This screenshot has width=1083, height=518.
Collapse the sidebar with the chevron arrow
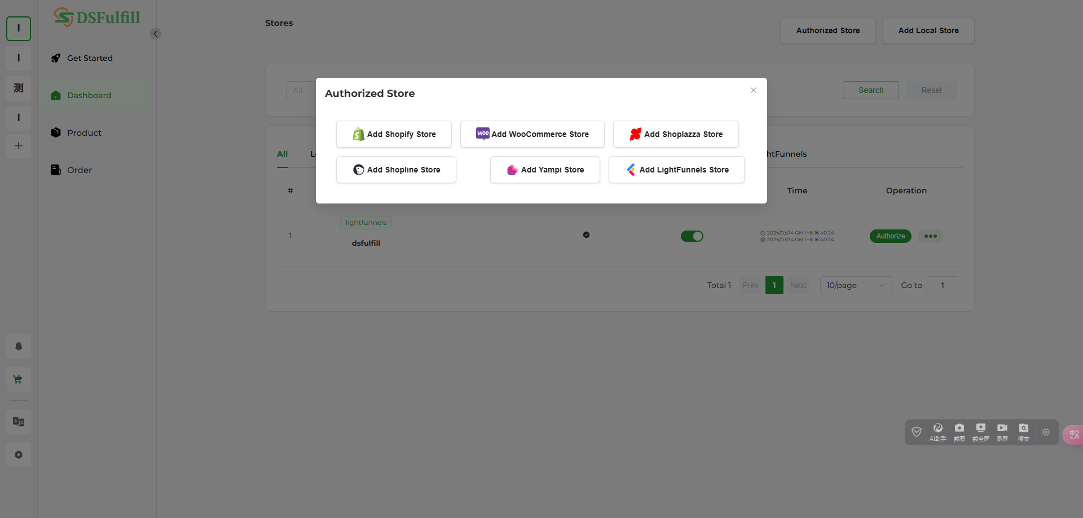pyautogui.click(x=156, y=34)
